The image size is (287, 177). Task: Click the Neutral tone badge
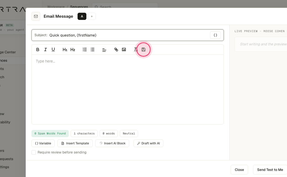coord(129,133)
